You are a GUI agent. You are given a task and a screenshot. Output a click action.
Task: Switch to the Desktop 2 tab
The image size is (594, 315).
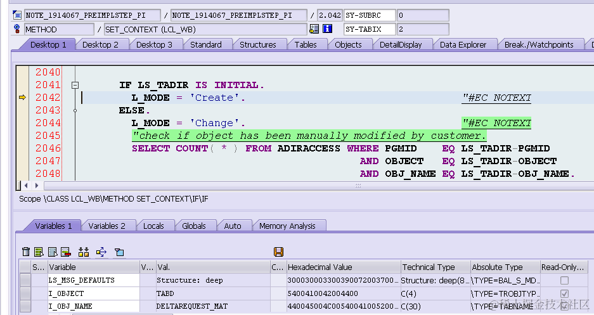pyautogui.click(x=100, y=44)
